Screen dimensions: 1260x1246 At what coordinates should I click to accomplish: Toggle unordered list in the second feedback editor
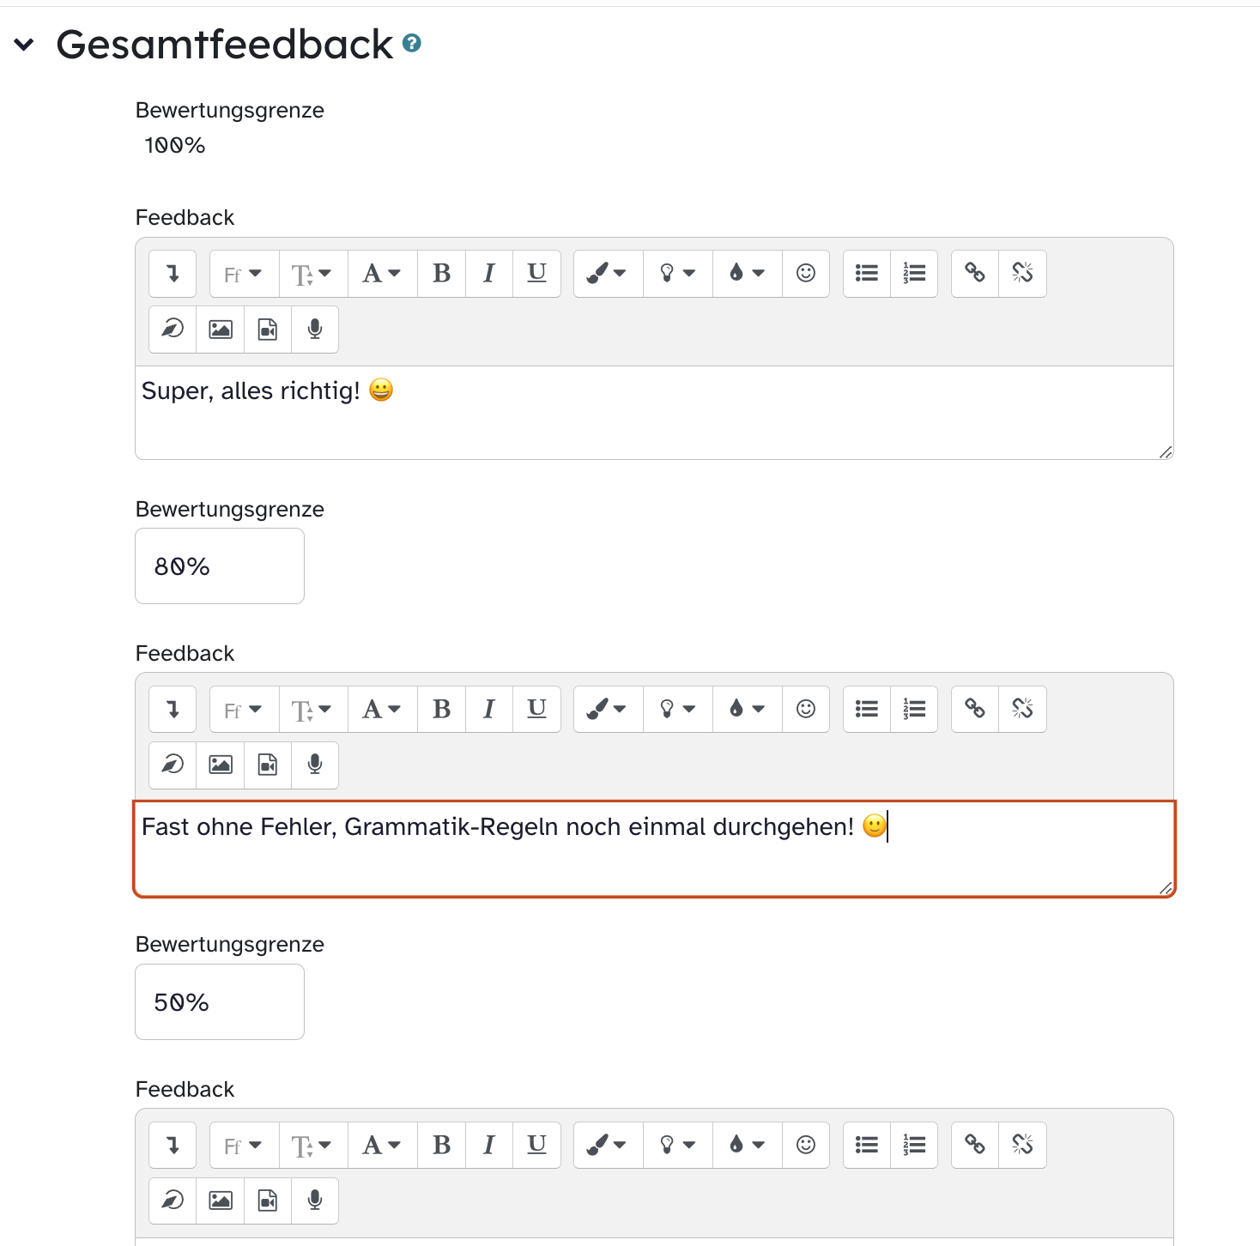point(867,710)
